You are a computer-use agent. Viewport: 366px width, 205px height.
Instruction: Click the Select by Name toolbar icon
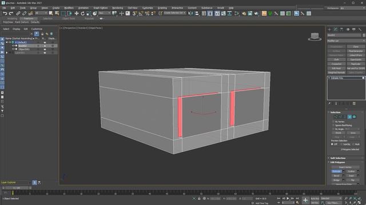(57, 14)
